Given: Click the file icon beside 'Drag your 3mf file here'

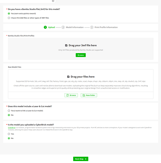Looking at the screenshot, I should [66, 45].
